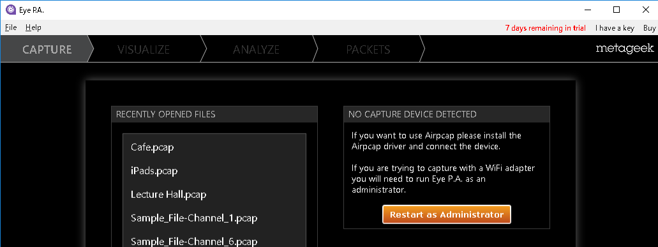Click the RECENTLY OPENED FILES header
This screenshot has height=247, width=658.
coord(214,114)
